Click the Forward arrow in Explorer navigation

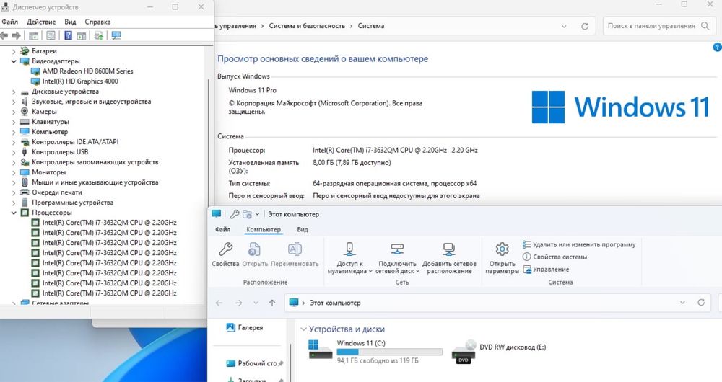[x=238, y=303]
